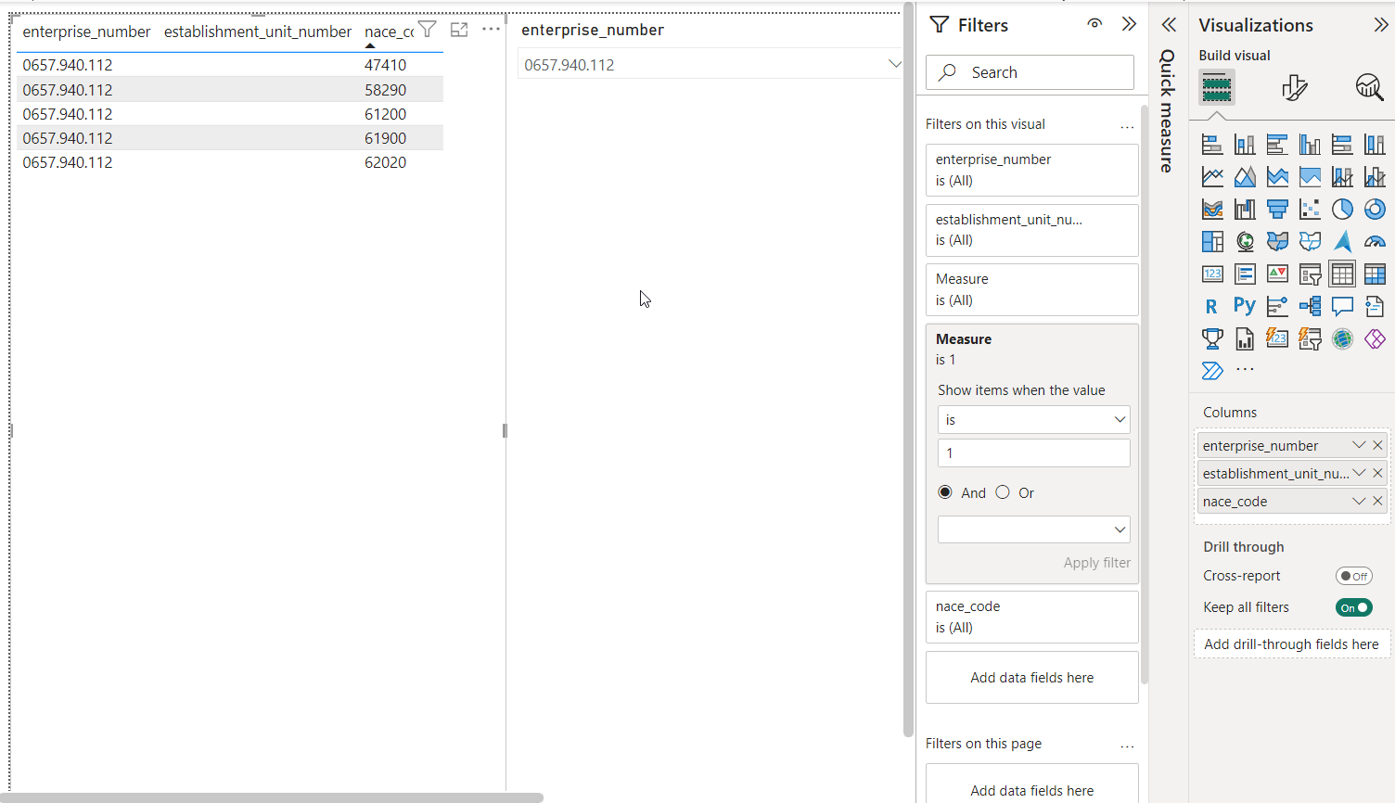Toggle the Cross-report drill through switch

coord(1353,576)
